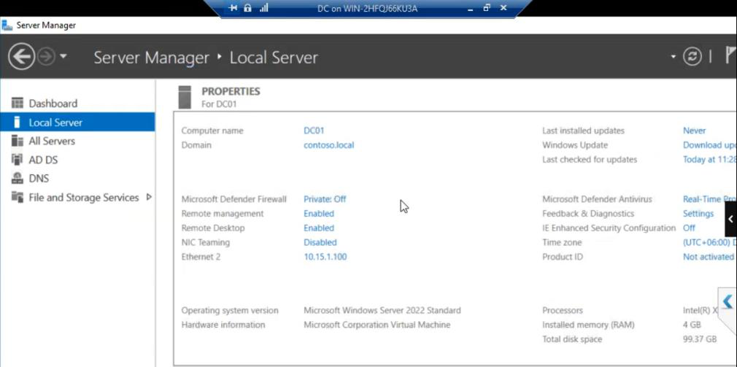Click the AD DS sidebar icon
Viewport: 737px width, 367px height.
[18, 160]
